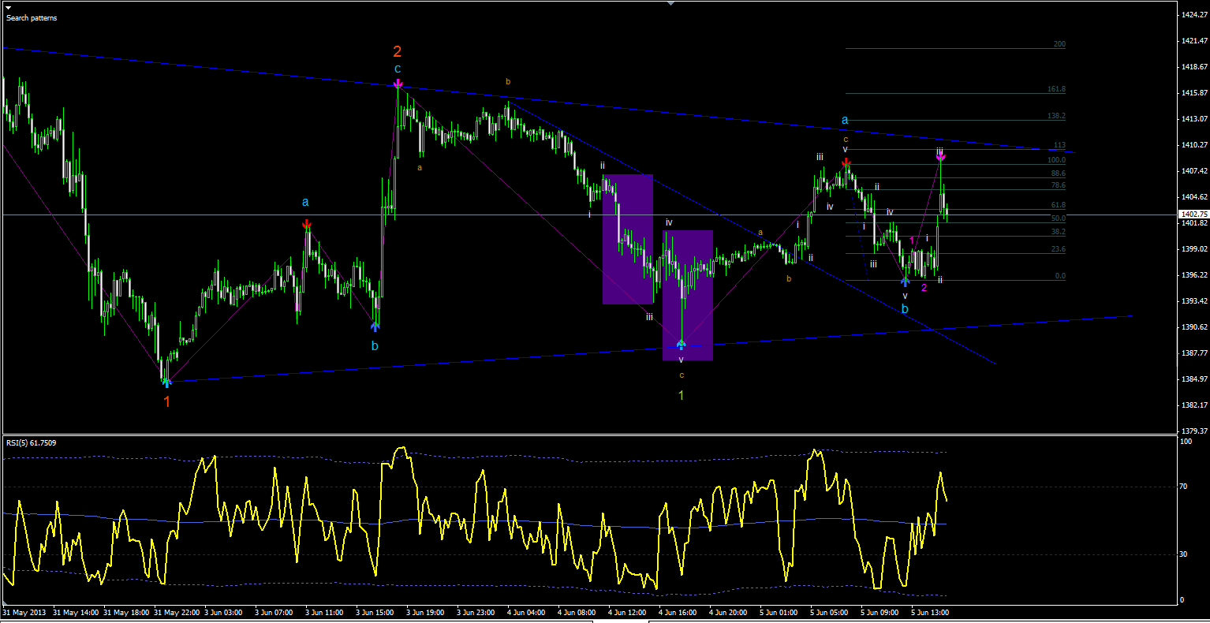Select the magenta arrow under wave iii on far right
The width and height of the screenshot is (1210, 623).
tap(940, 157)
